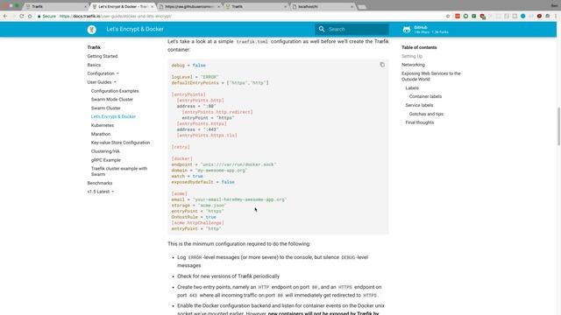The width and height of the screenshot is (561, 315).
Task: Switch to the first Traefik tab
Action: point(55,7)
